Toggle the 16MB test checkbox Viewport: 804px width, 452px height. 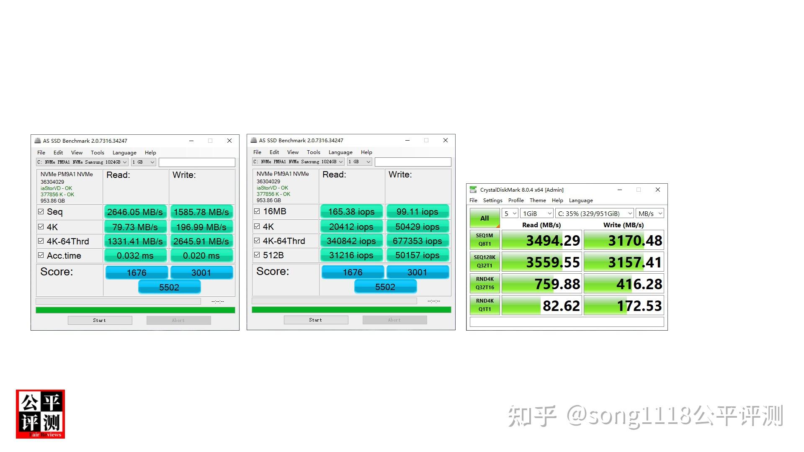[257, 211]
